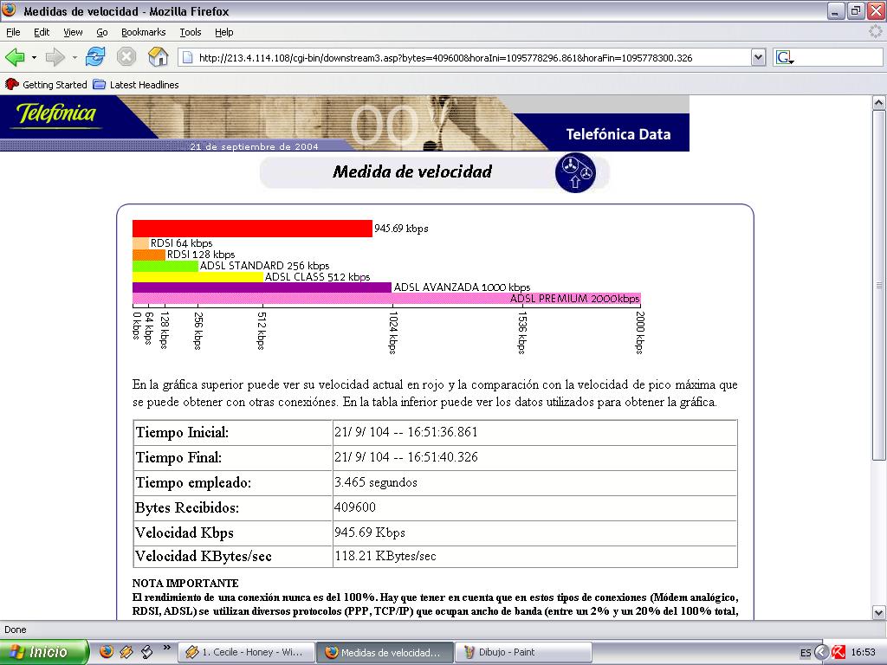887x665 pixels.
Task: Click the red antivirus tray icon
Action: (838, 652)
